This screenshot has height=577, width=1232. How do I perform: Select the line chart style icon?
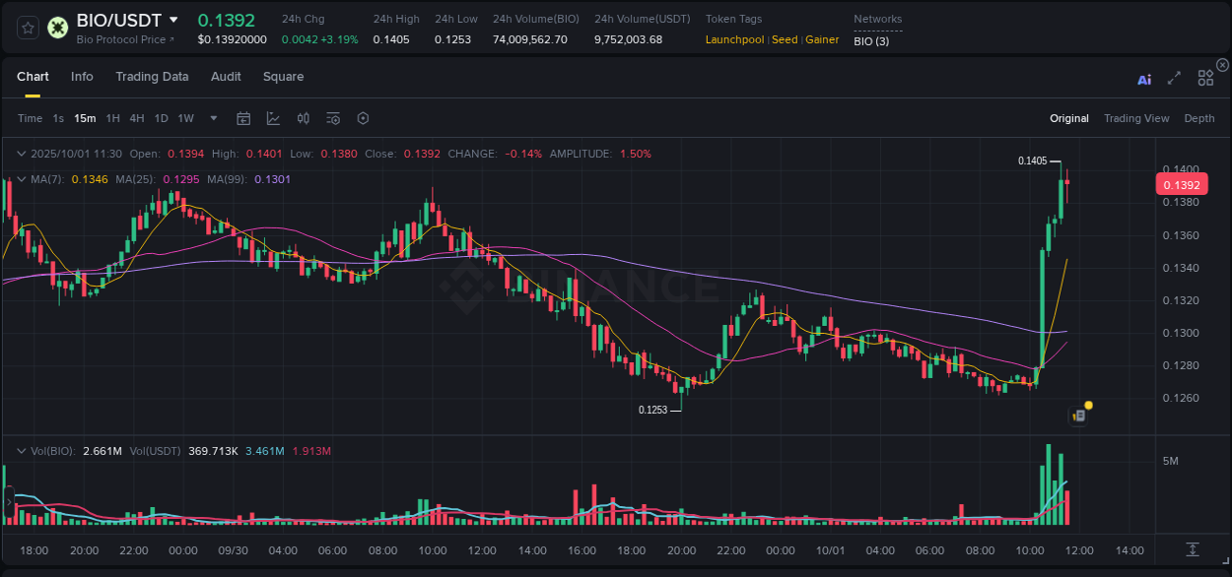(273, 118)
